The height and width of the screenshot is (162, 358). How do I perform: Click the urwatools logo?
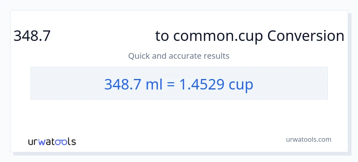(x=52, y=142)
